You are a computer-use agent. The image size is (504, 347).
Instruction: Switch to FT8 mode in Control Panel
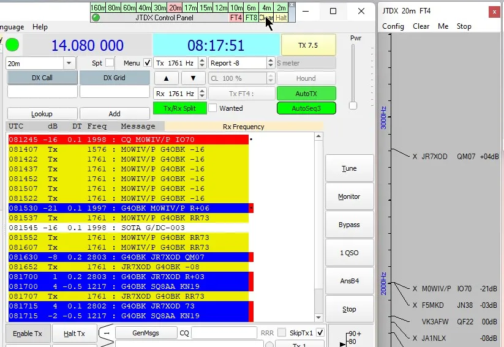[x=251, y=18]
